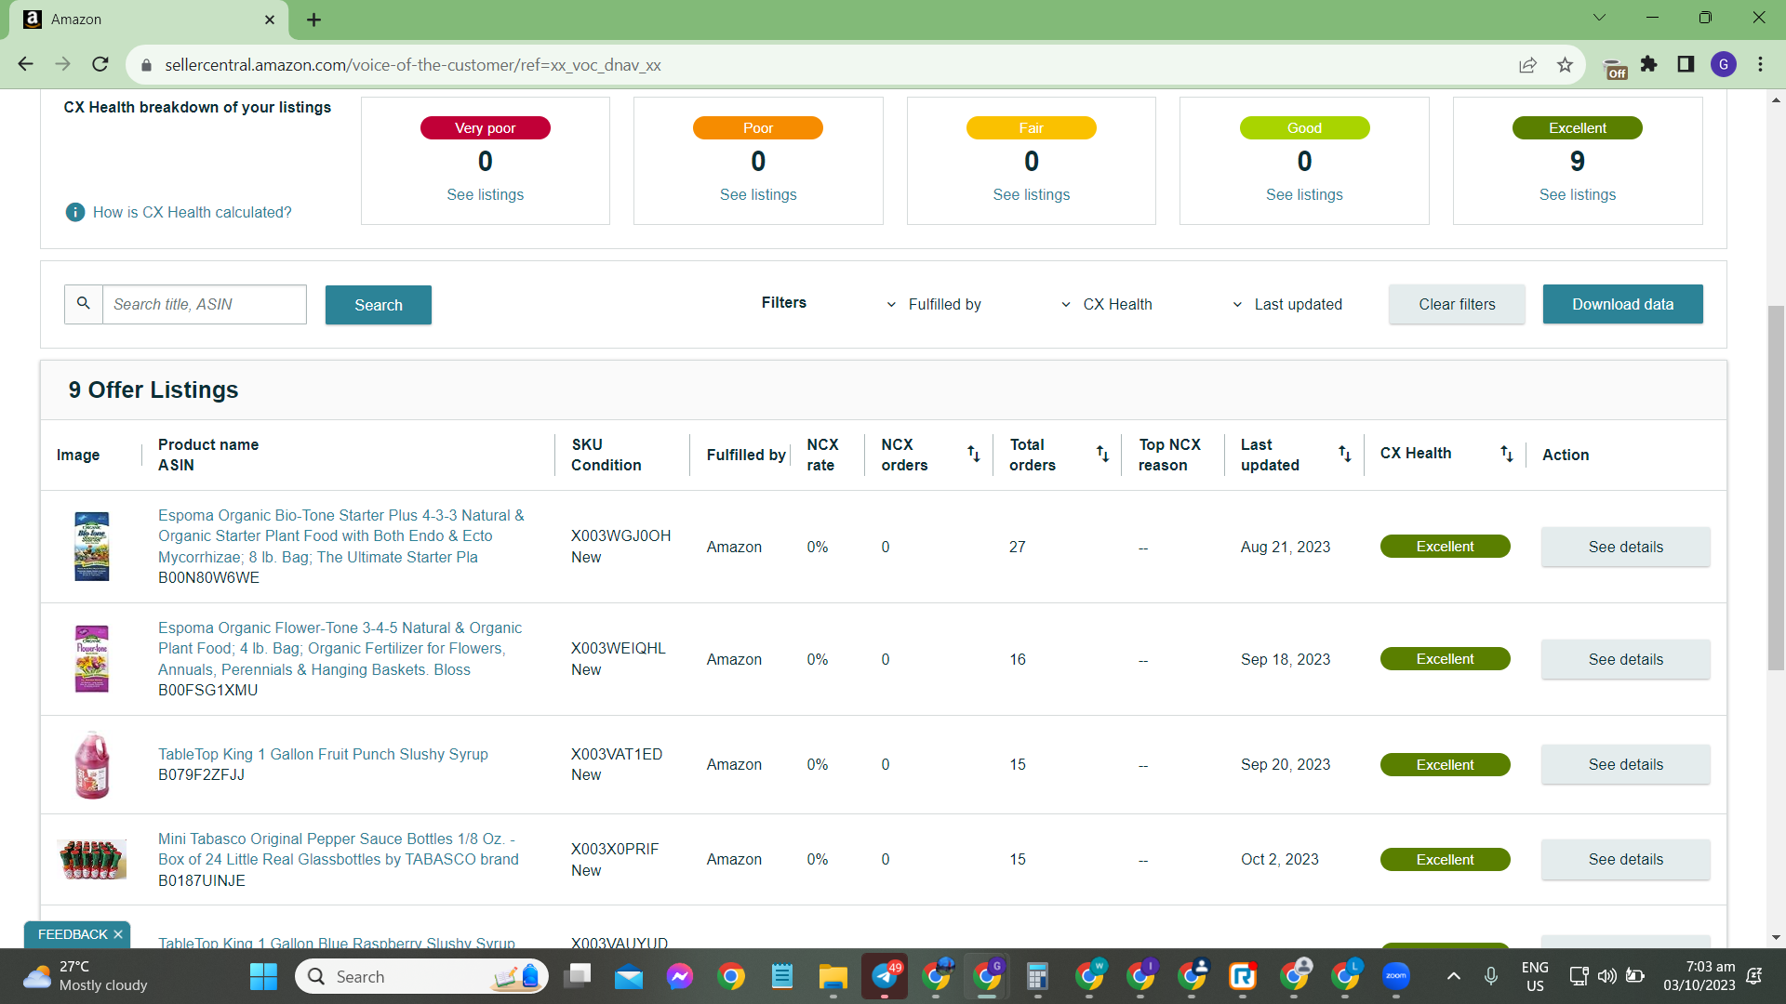Screen dimensions: 1786x1004
Task: Sort listings by NCX orders
Action: point(973,454)
